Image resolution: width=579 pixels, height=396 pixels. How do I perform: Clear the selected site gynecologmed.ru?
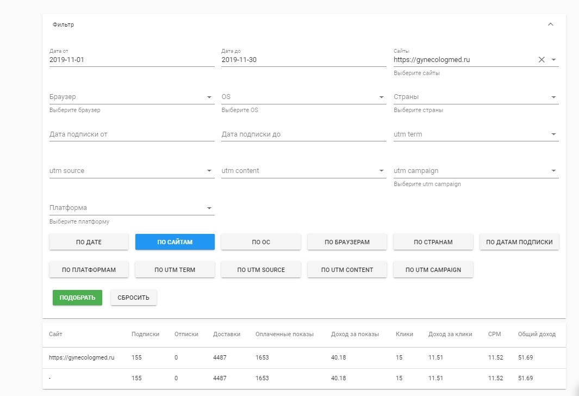[541, 59]
